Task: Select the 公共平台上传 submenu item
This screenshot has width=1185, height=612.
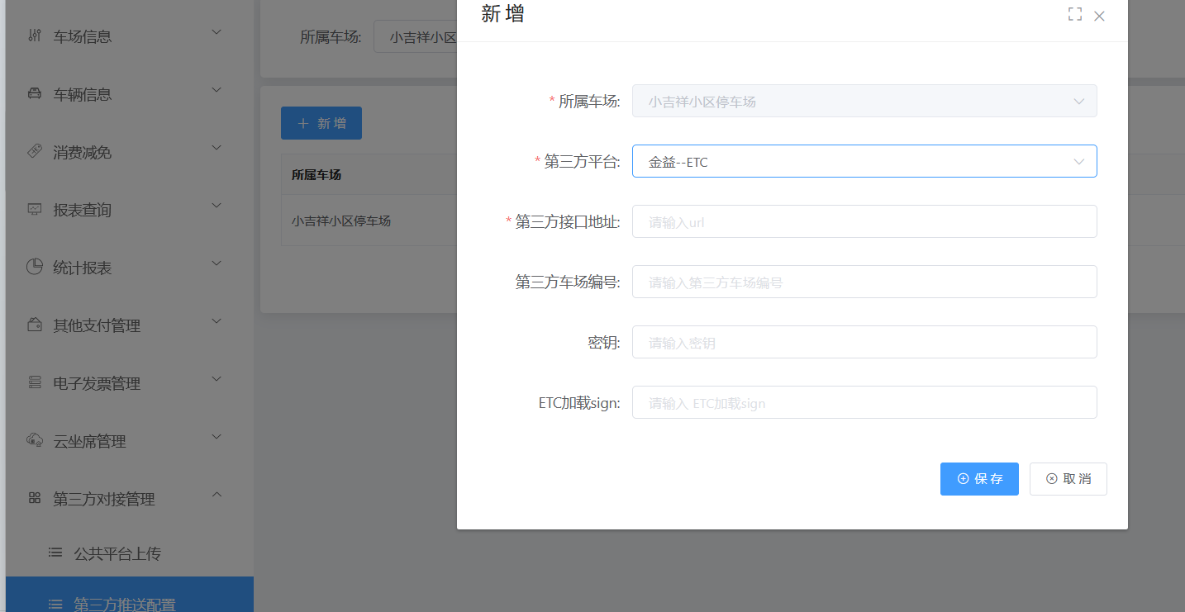Action: (130, 553)
